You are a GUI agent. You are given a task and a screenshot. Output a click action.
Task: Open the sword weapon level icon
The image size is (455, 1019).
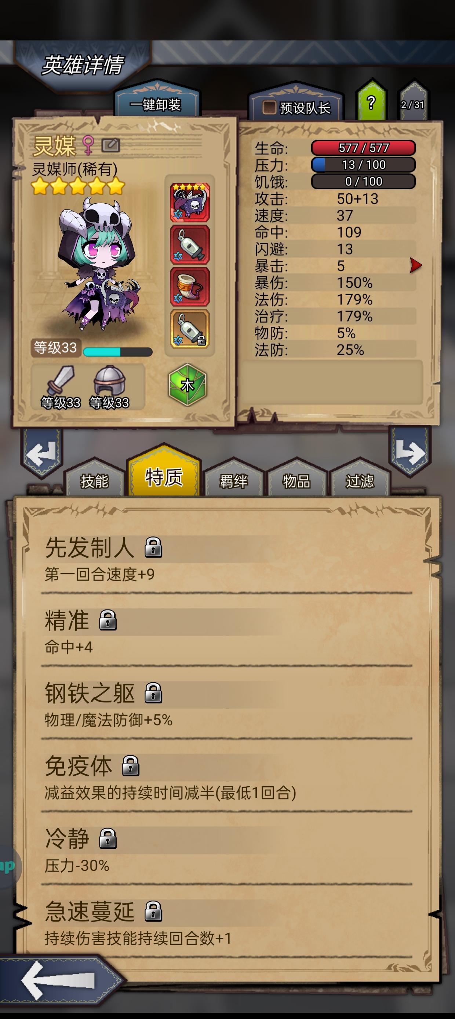pos(61,387)
